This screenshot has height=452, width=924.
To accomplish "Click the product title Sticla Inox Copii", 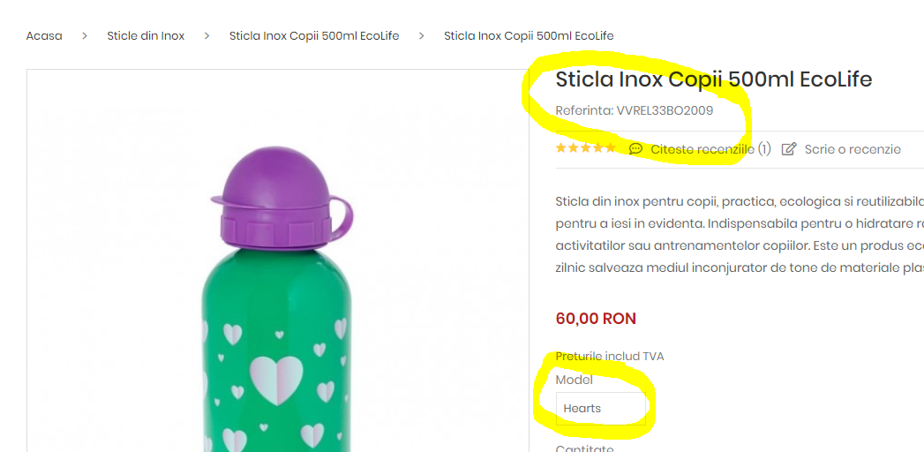I will point(713,79).
